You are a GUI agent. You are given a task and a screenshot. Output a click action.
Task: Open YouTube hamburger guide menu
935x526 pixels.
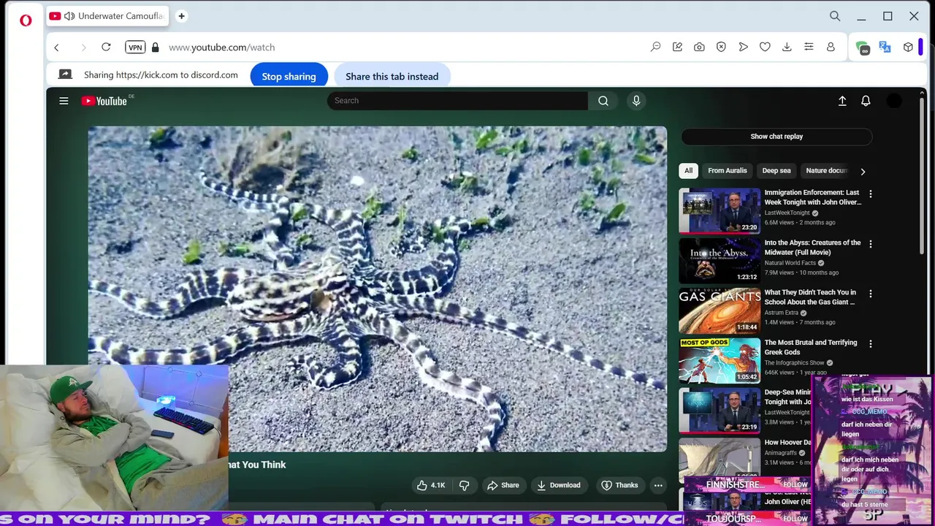pos(64,101)
